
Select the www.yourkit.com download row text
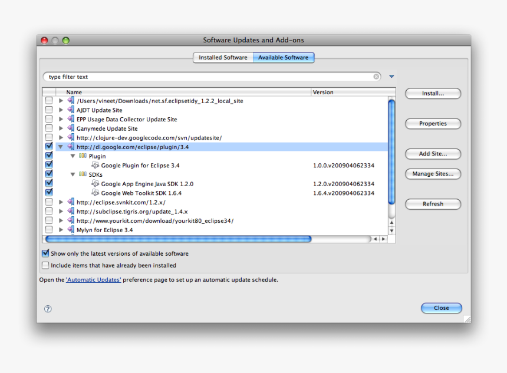(x=155, y=221)
